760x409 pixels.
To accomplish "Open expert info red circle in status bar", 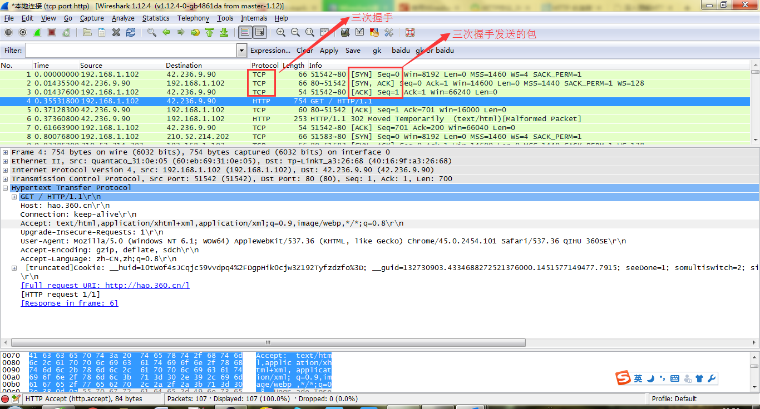I will pyautogui.click(x=6, y=399).
